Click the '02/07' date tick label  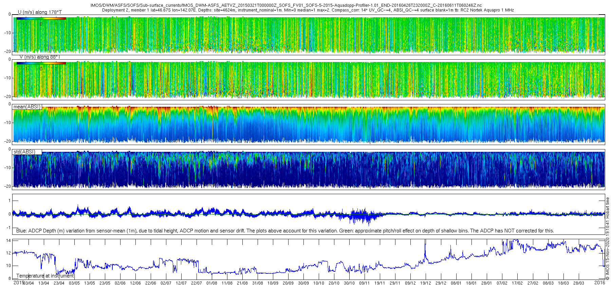166,283
